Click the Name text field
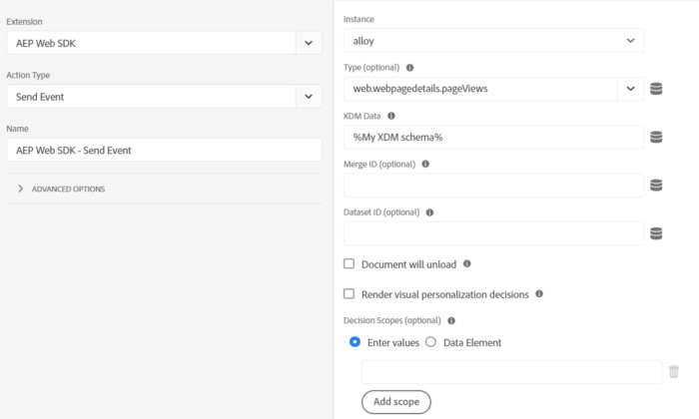 [164, 150]
